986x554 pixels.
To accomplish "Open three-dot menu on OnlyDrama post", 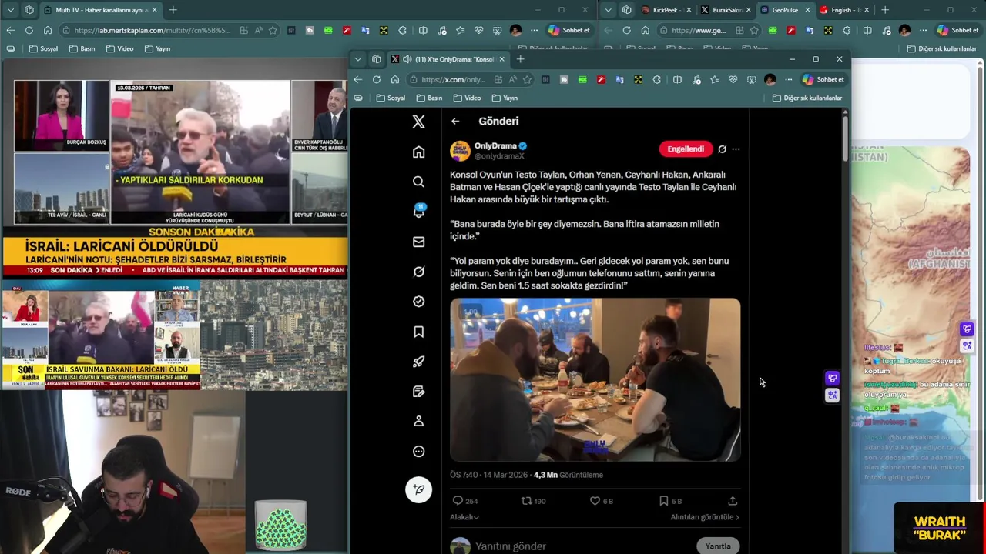I will pyautogui.click(x=736, y=149).
